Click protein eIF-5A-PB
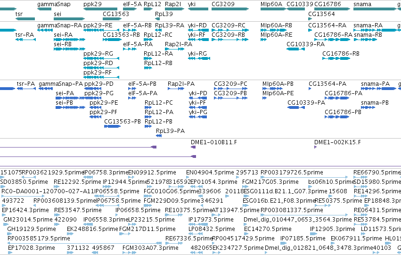 pos(142,84)
